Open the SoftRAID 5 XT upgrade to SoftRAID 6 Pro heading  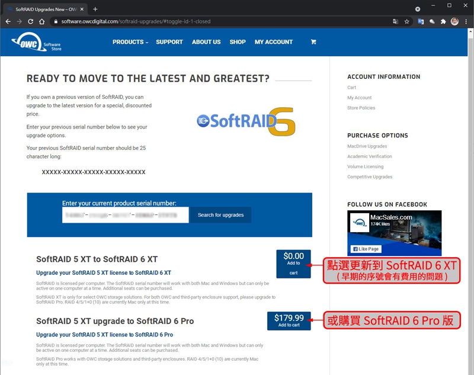pyautogui.click(x=115, y=321)
